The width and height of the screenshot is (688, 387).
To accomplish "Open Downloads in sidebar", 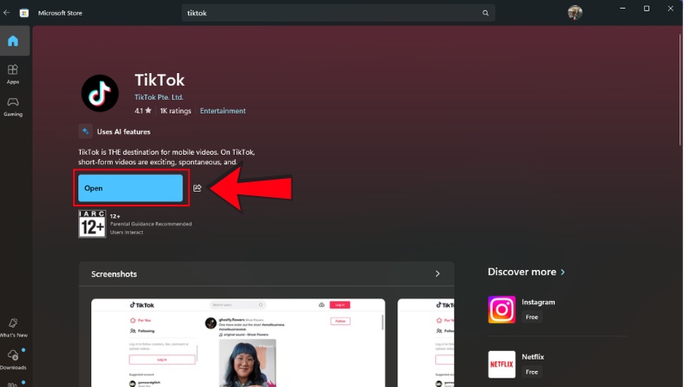I will 13,359.
